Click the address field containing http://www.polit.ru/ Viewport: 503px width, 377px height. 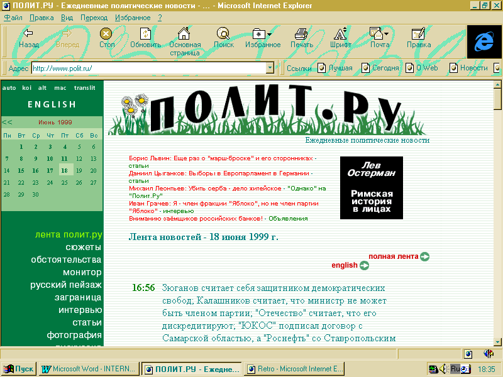click(x=149, y=68)
